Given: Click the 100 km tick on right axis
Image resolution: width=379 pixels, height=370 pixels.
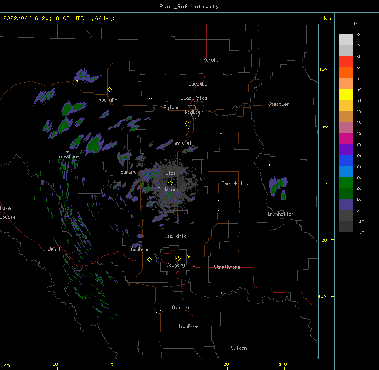Looking at the screenshot, I should point(323,69).
